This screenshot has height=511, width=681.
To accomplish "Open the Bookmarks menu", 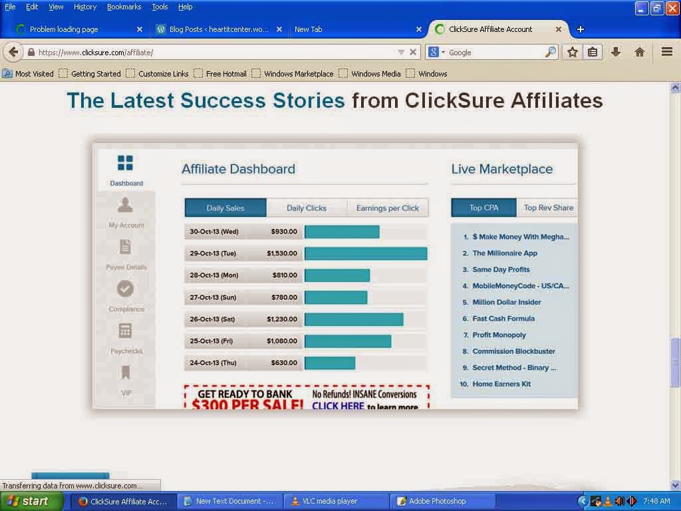I will (x=124, y=7).
